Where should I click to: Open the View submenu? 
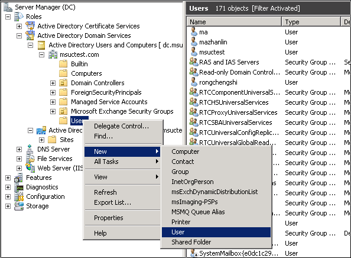click(123, 177)
